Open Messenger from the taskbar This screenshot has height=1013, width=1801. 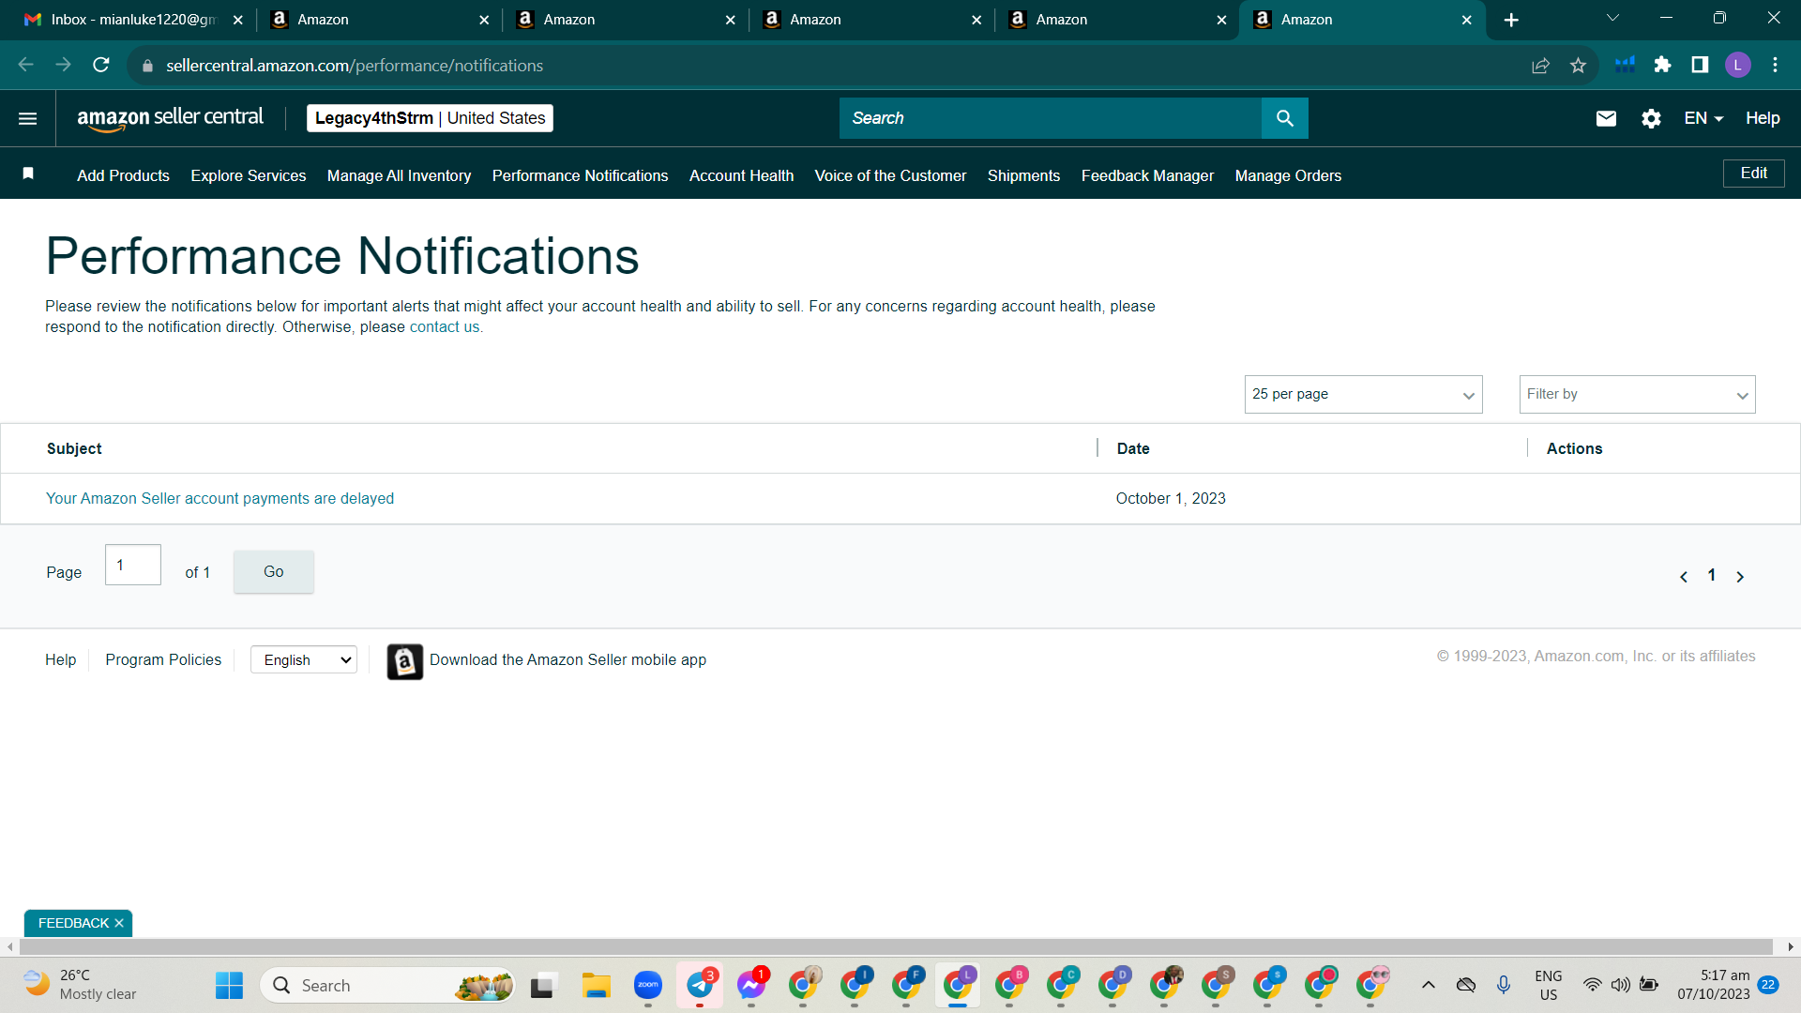(x=751, y=986)
